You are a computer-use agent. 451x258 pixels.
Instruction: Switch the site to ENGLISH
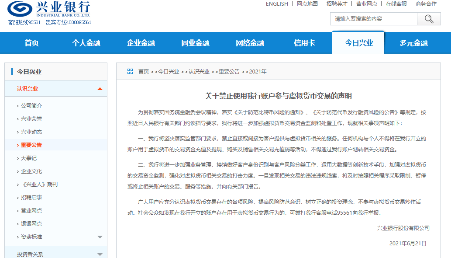(276, 4)
